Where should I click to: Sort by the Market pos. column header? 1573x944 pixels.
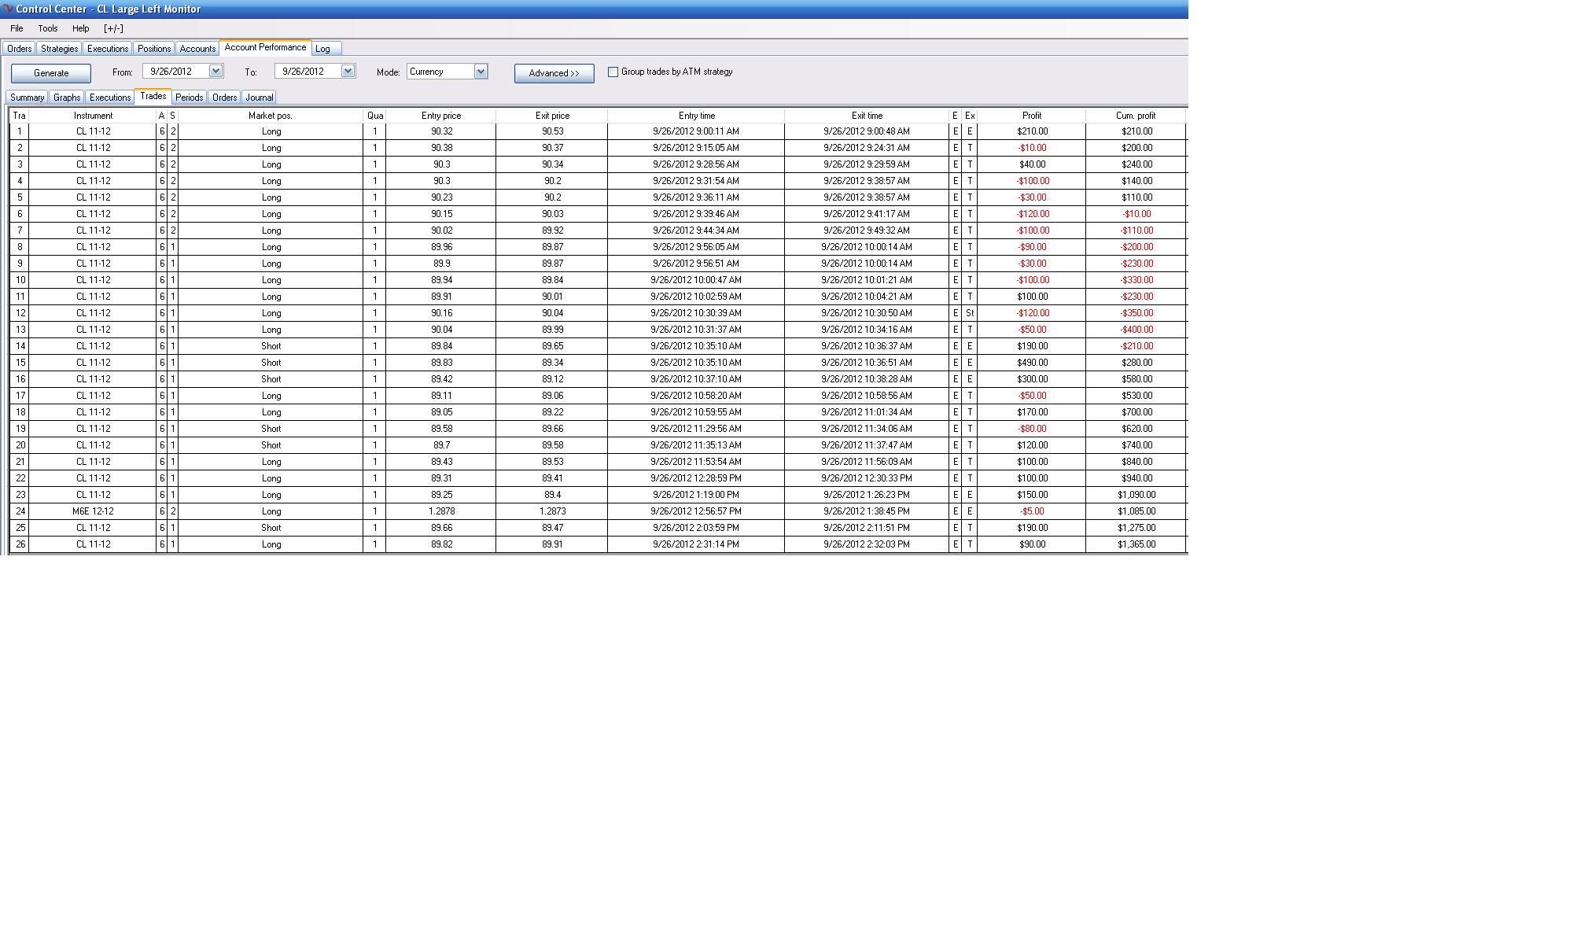pos(271,116)
